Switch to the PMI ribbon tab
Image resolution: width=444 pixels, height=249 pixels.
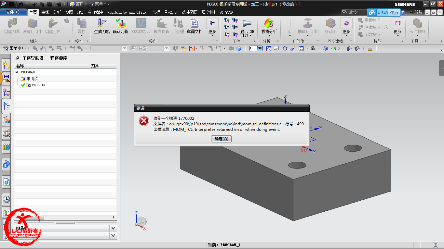click(x=80, y=12)
